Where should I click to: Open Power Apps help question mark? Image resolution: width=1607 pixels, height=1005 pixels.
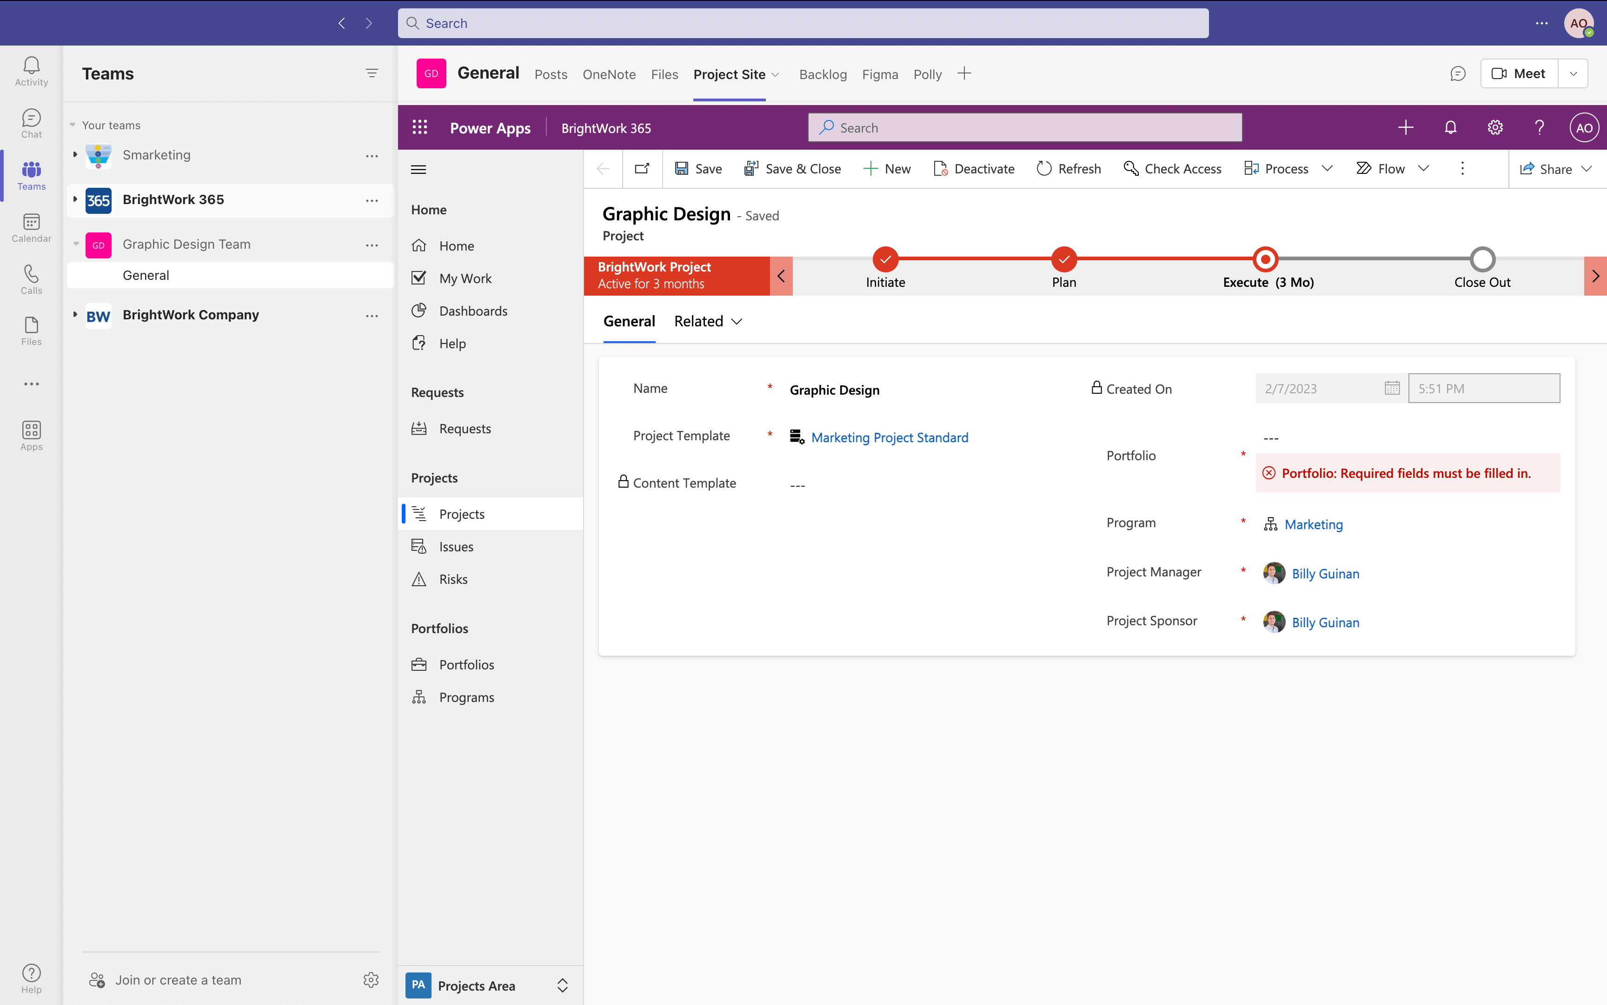click(1539, 128)
